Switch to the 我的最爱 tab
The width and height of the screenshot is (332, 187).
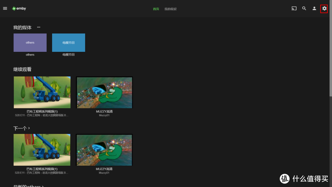[170, 9]
